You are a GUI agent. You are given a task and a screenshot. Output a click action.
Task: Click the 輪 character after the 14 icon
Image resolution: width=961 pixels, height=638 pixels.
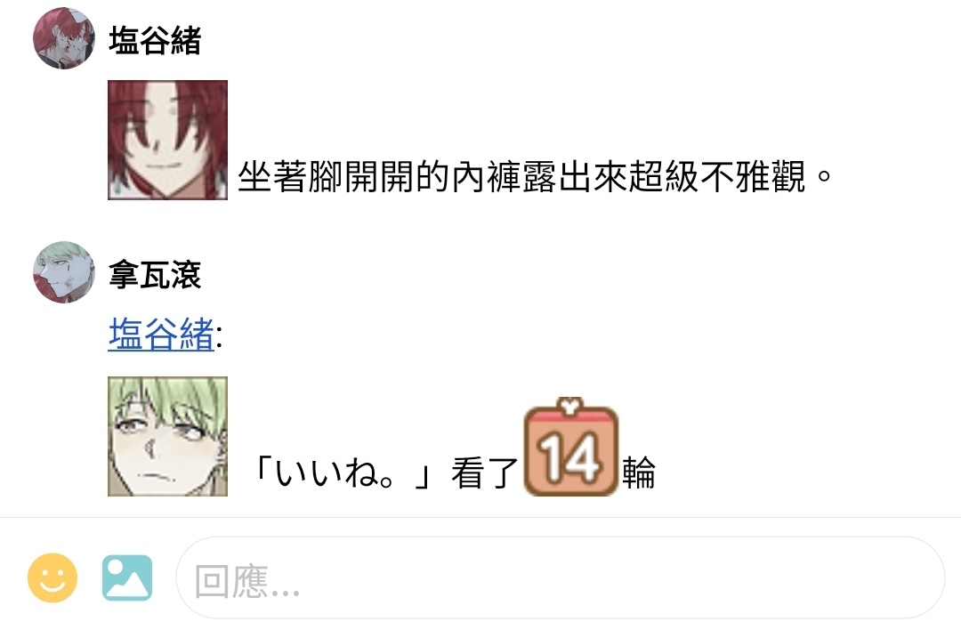point(639,473)
